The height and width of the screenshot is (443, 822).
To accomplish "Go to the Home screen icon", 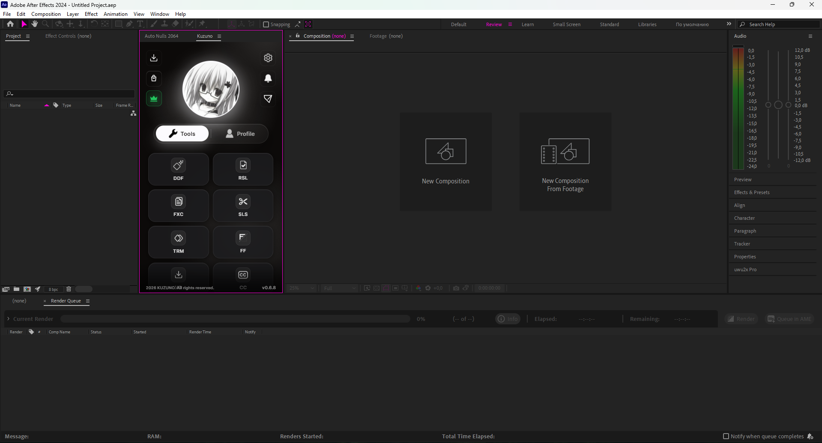I will 10,24.
